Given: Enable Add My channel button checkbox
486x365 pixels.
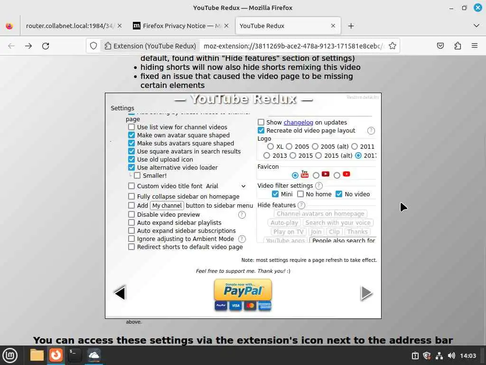Looking at the screenshot, I should coord(131,205).
